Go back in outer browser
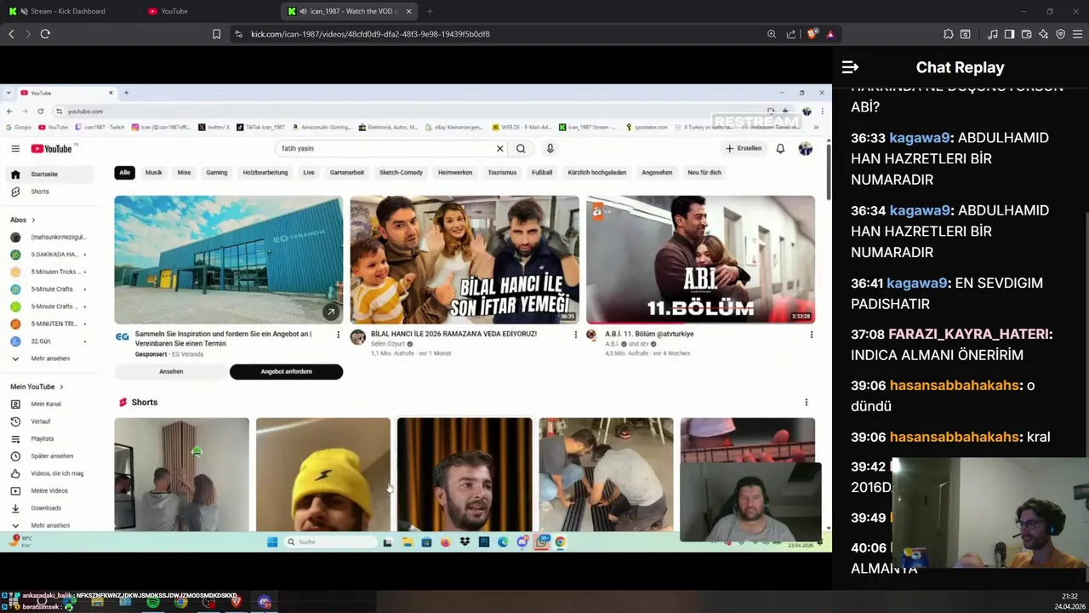This screenshot has height=613, width=1089. click(x=11, y=34)
